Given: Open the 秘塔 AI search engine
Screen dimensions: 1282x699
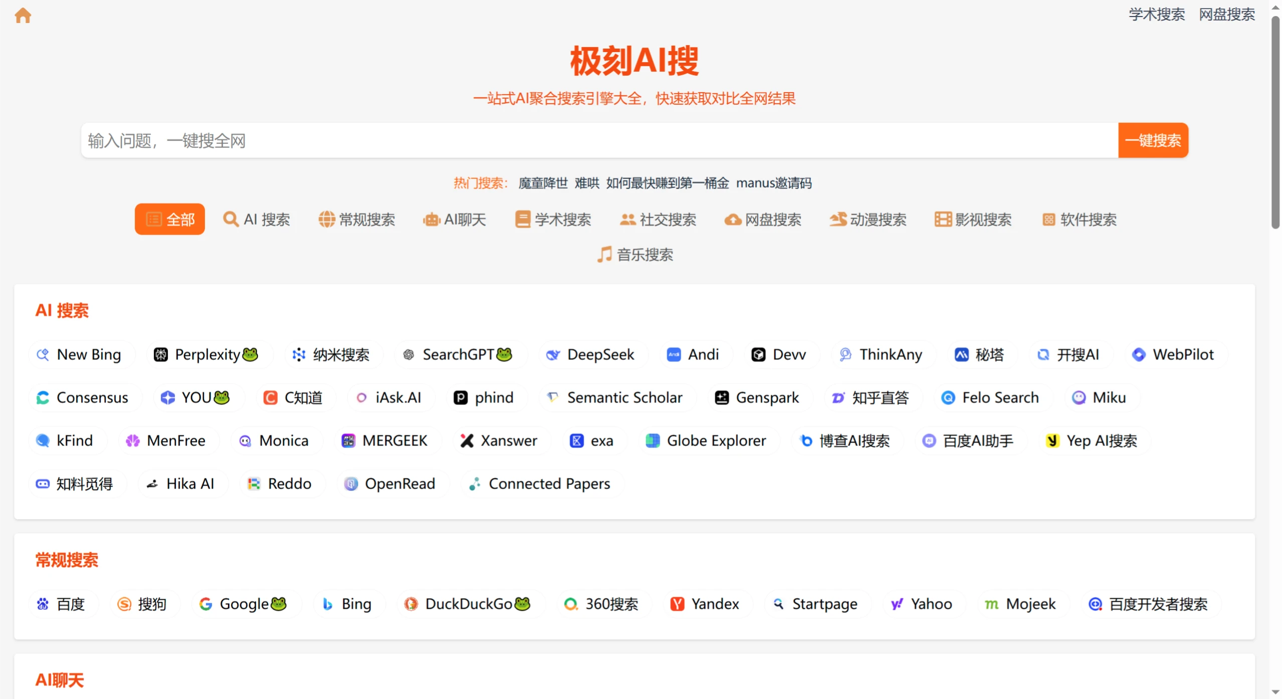Looking at the screenshot, I should click(980, 354).
